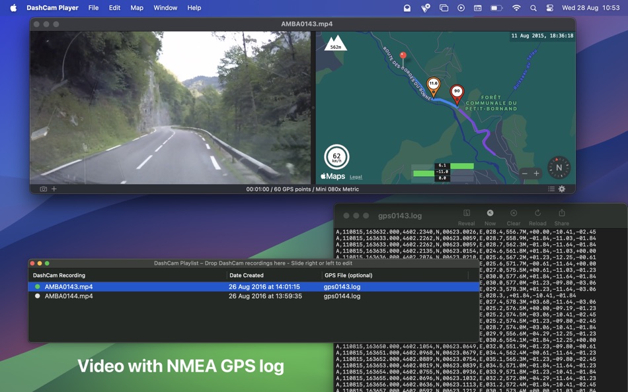Click the gps0144.log file cell
The height and width of the screenshot is (392, 628).
[342, 296]
